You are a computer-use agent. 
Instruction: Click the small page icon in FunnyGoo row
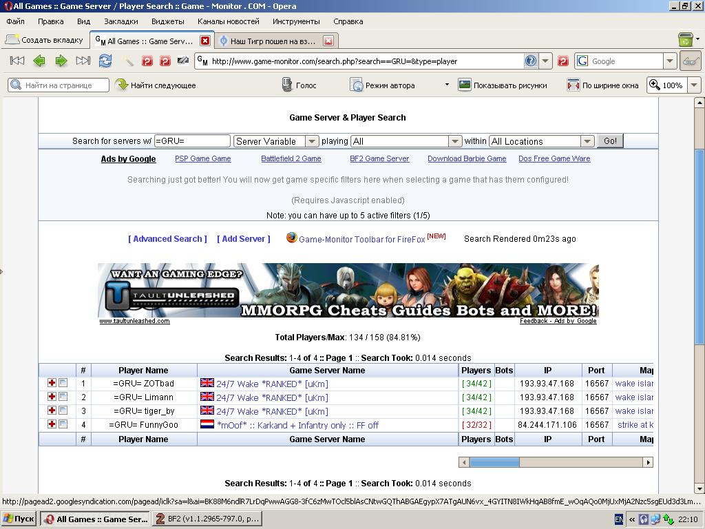coord(63,424)
